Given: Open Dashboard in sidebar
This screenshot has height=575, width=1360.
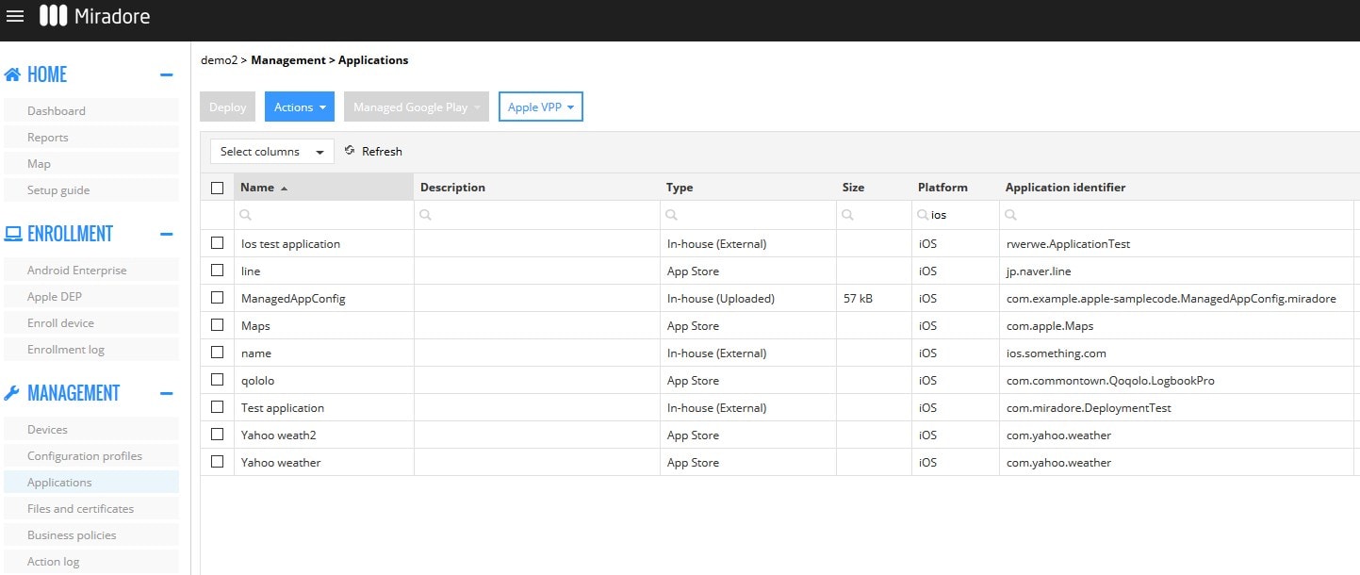Looking at the screenshot, I should click(x=90, y=110).
